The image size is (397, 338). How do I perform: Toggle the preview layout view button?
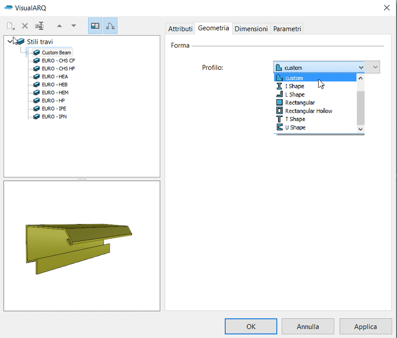[95, 26]
